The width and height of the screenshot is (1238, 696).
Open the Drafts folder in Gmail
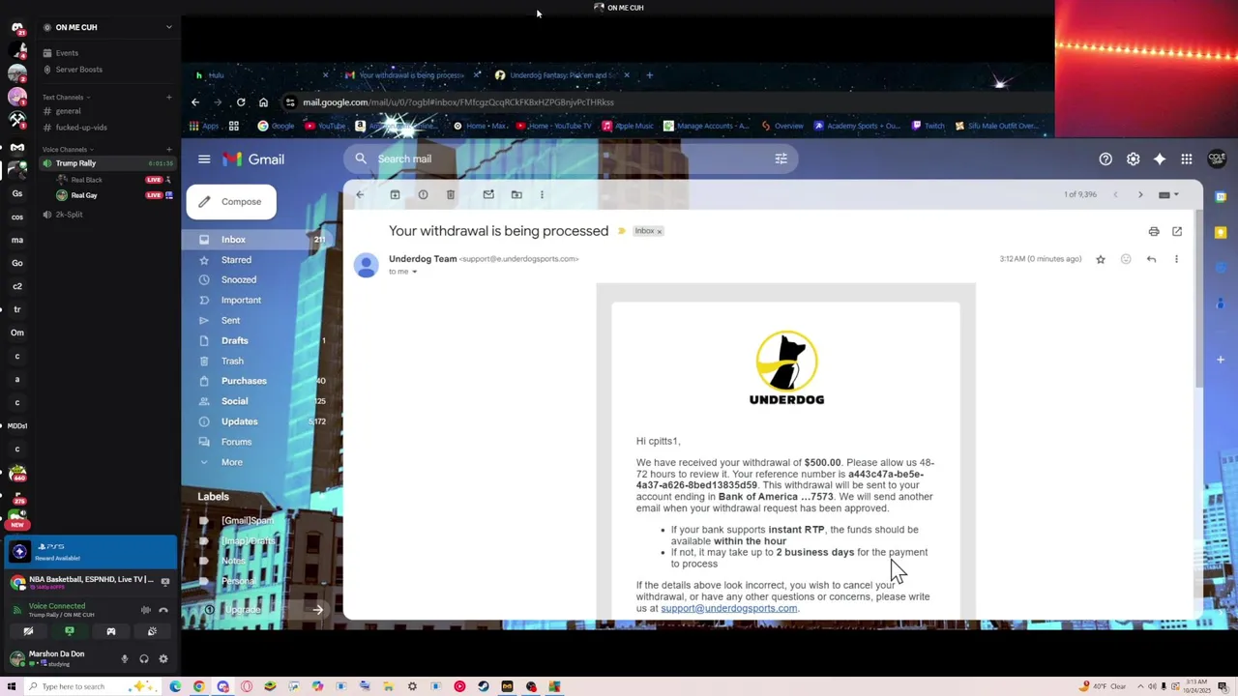click(x=234, y=341)
